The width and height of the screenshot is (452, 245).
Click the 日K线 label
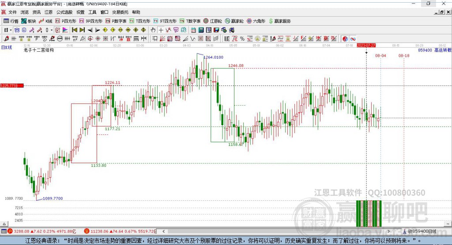tap(7, 47)
